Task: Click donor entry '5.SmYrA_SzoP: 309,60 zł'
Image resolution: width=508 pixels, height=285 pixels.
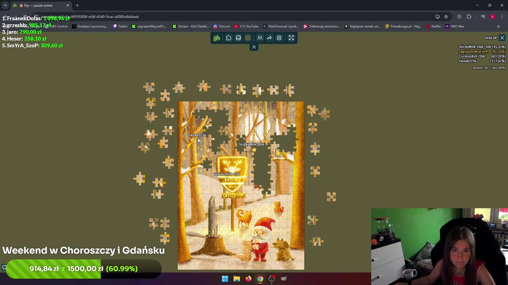Action: pyautogui.click(x=33, y=46)
